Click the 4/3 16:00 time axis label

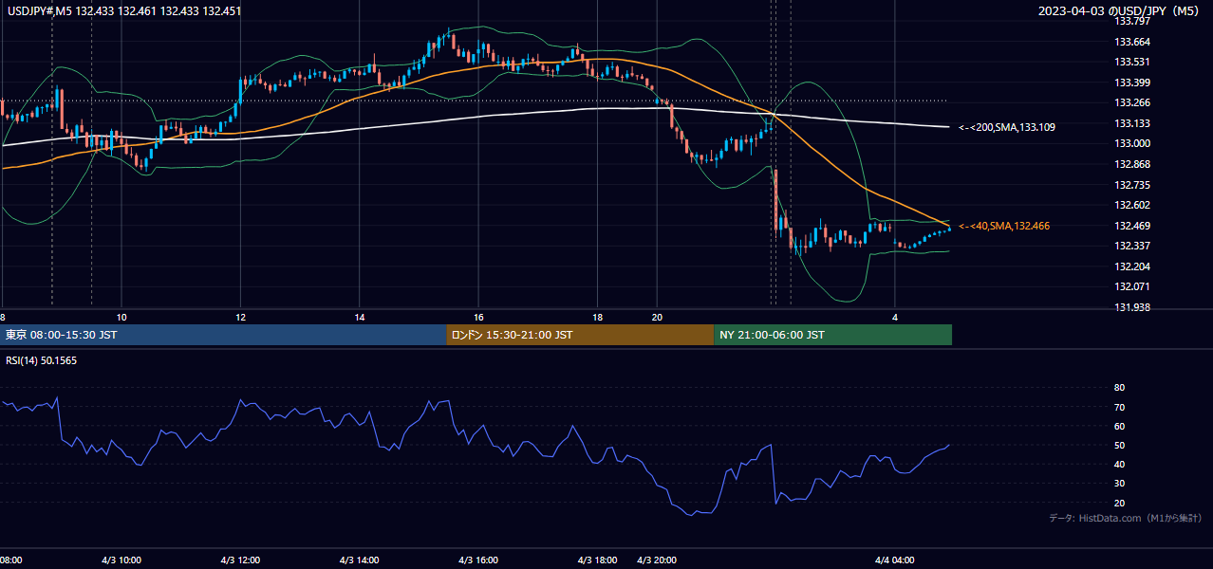point(479,560)
